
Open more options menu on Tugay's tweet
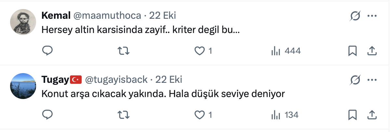[372, 80]
